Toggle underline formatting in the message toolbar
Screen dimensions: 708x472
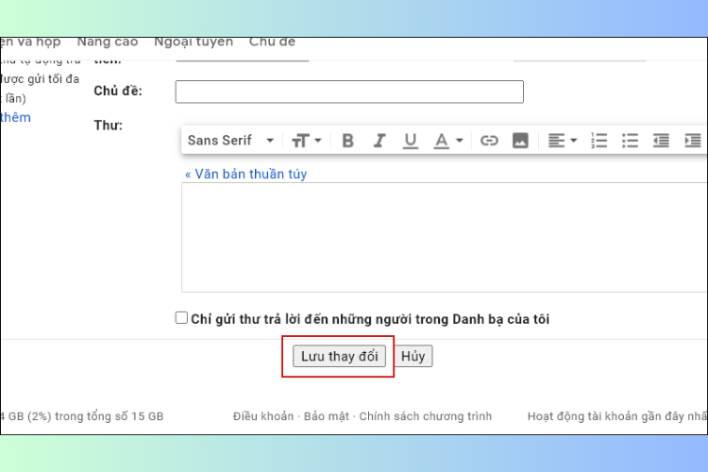click(x=410, y=141)
